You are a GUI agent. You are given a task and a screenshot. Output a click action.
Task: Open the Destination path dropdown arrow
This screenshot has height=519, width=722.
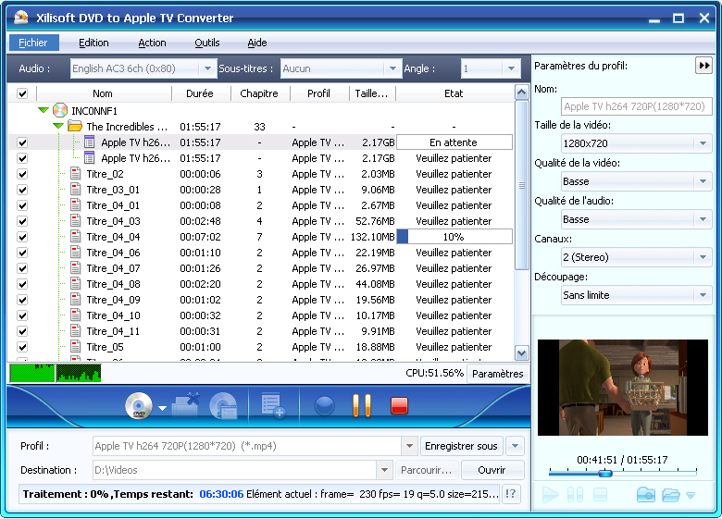(384, 470)
